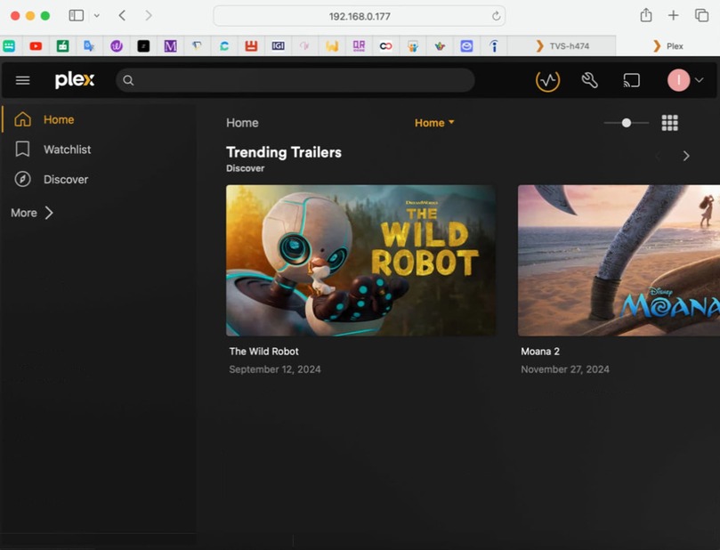Show Safari tab overview

point(701,16)
